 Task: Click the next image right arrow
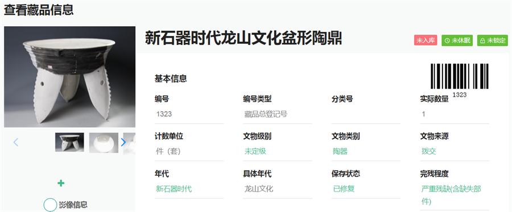pyautogui.click(x=123, y=142)
